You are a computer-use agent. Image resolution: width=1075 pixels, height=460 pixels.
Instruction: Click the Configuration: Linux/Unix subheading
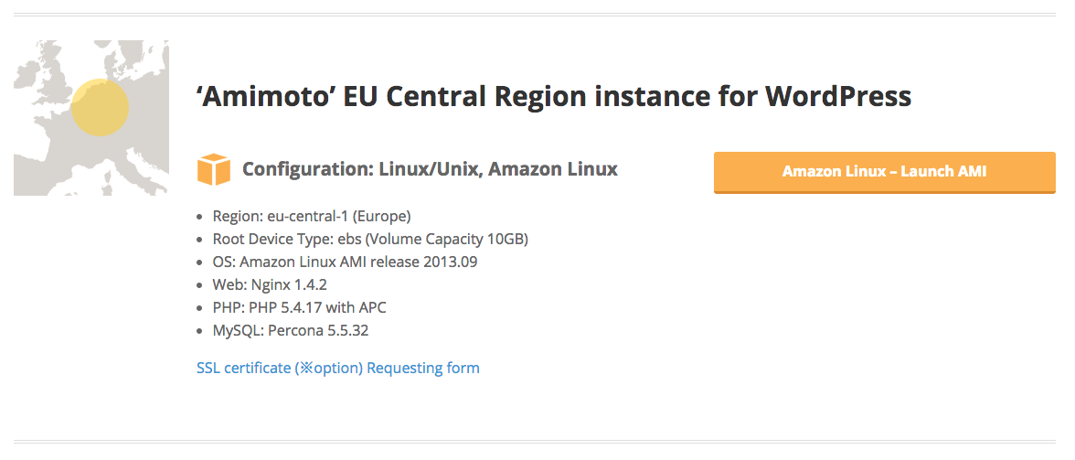[430, 168]
